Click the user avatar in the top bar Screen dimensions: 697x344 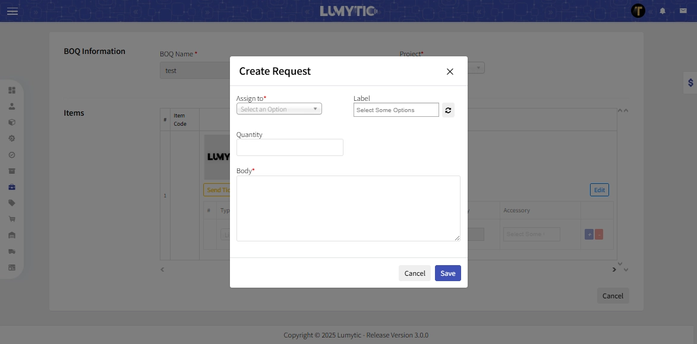pos(638,11)
